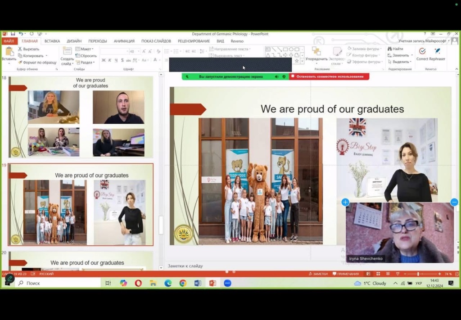
Task: Click Найти binoculars find button
Action: [x=395, y=49]
